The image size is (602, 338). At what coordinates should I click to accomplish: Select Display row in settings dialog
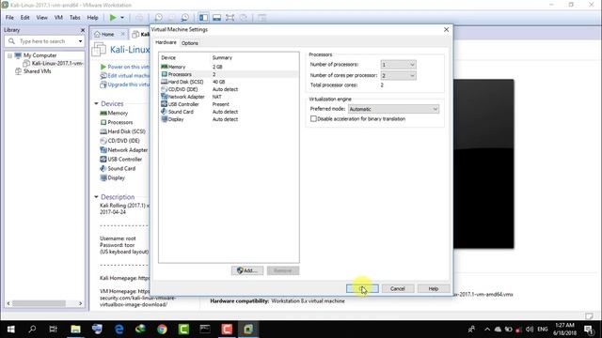coord(229,119)
